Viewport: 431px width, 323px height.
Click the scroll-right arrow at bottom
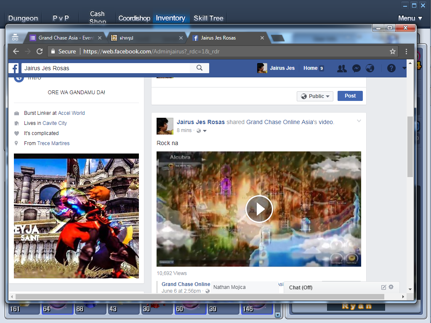point(403,297)
